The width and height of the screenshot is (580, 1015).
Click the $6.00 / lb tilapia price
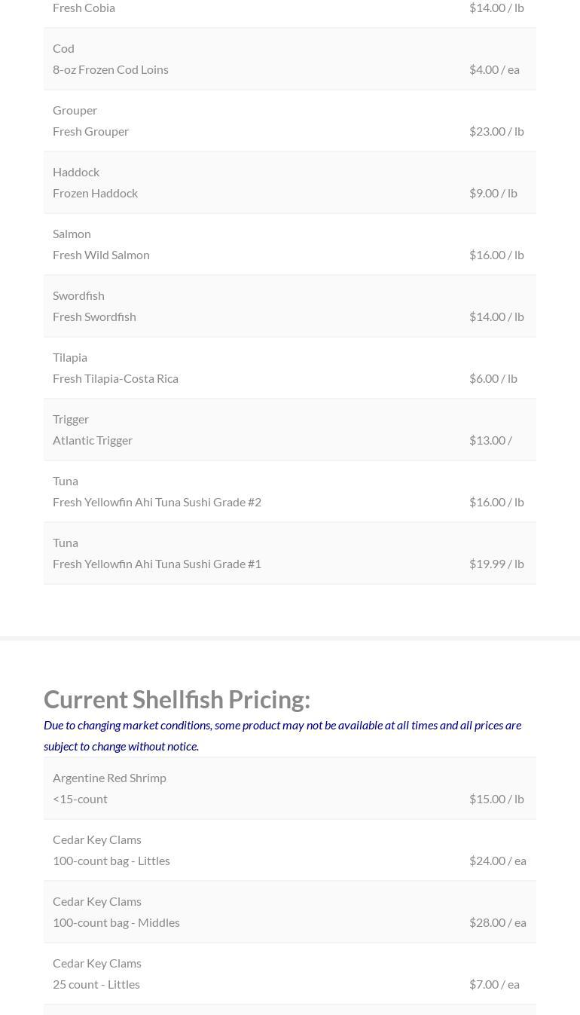click(493, 378)
